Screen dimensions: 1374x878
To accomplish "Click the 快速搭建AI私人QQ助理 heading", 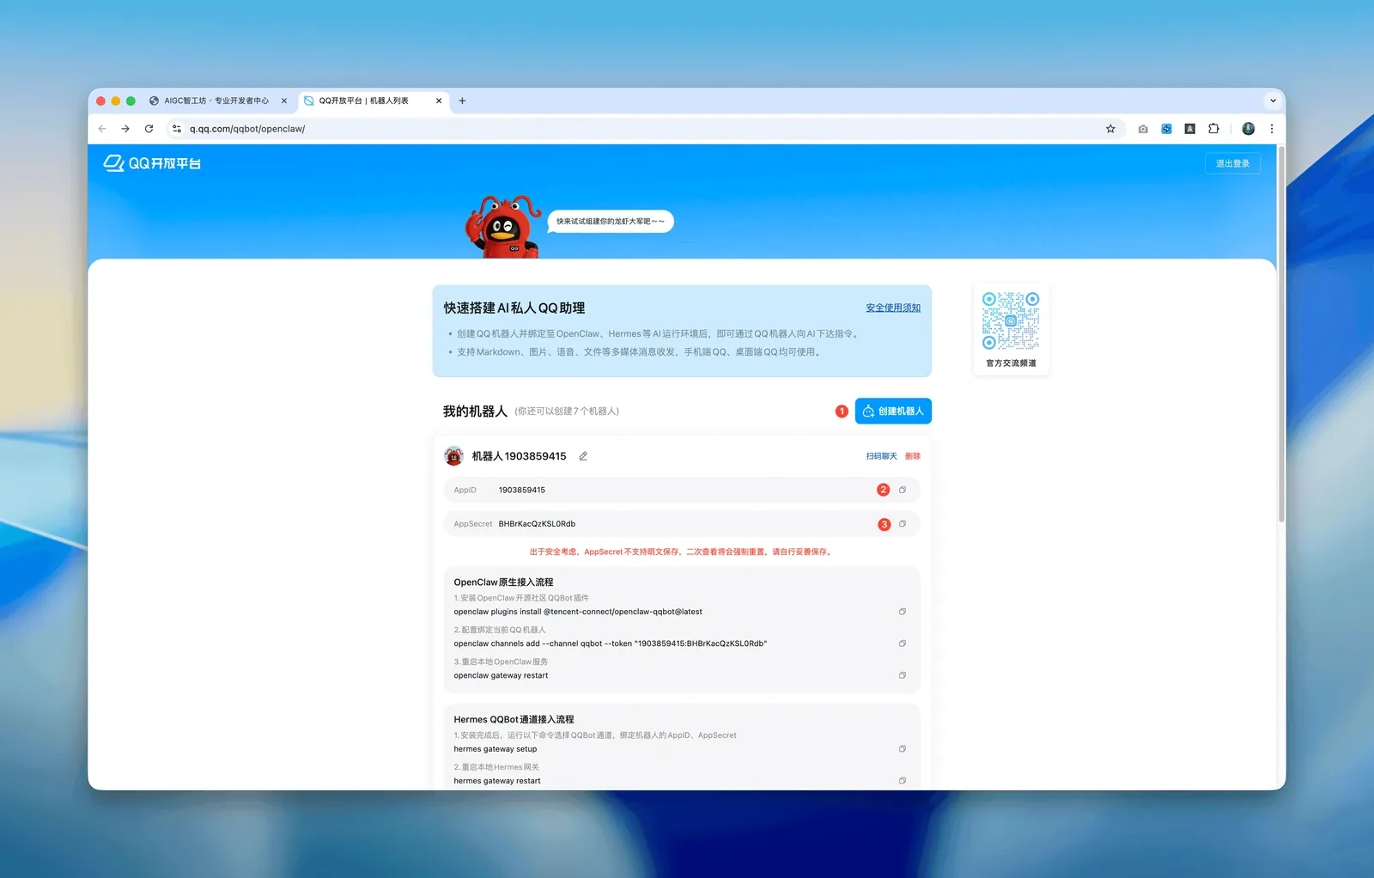I will tap(514, 308).
